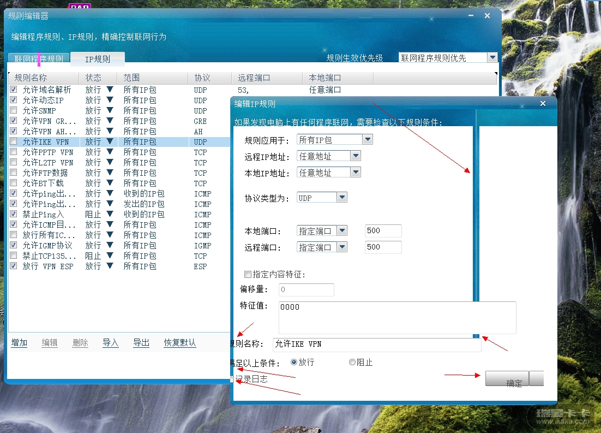Expand the 本地IP地址 dropdown
The image size is (601, 433).
tap(356, 173)
